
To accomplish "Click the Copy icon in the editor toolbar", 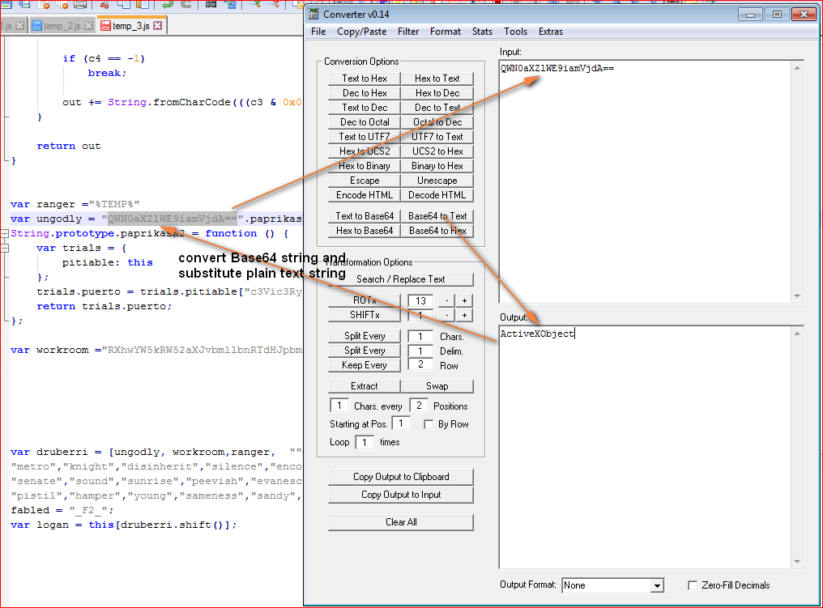I will tap(124, 4).
